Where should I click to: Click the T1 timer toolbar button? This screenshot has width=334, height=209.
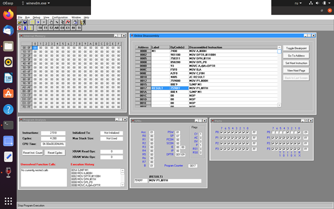pos(45,28)
